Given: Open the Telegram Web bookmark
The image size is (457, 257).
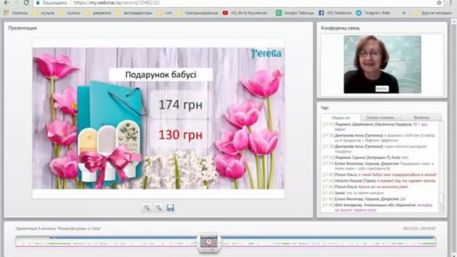Looking at the screenshot, I should pos(373,13).
